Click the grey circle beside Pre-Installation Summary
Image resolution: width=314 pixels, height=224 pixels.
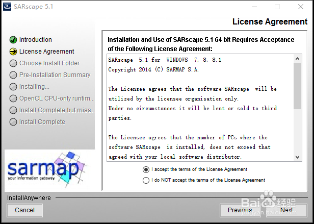13,75
